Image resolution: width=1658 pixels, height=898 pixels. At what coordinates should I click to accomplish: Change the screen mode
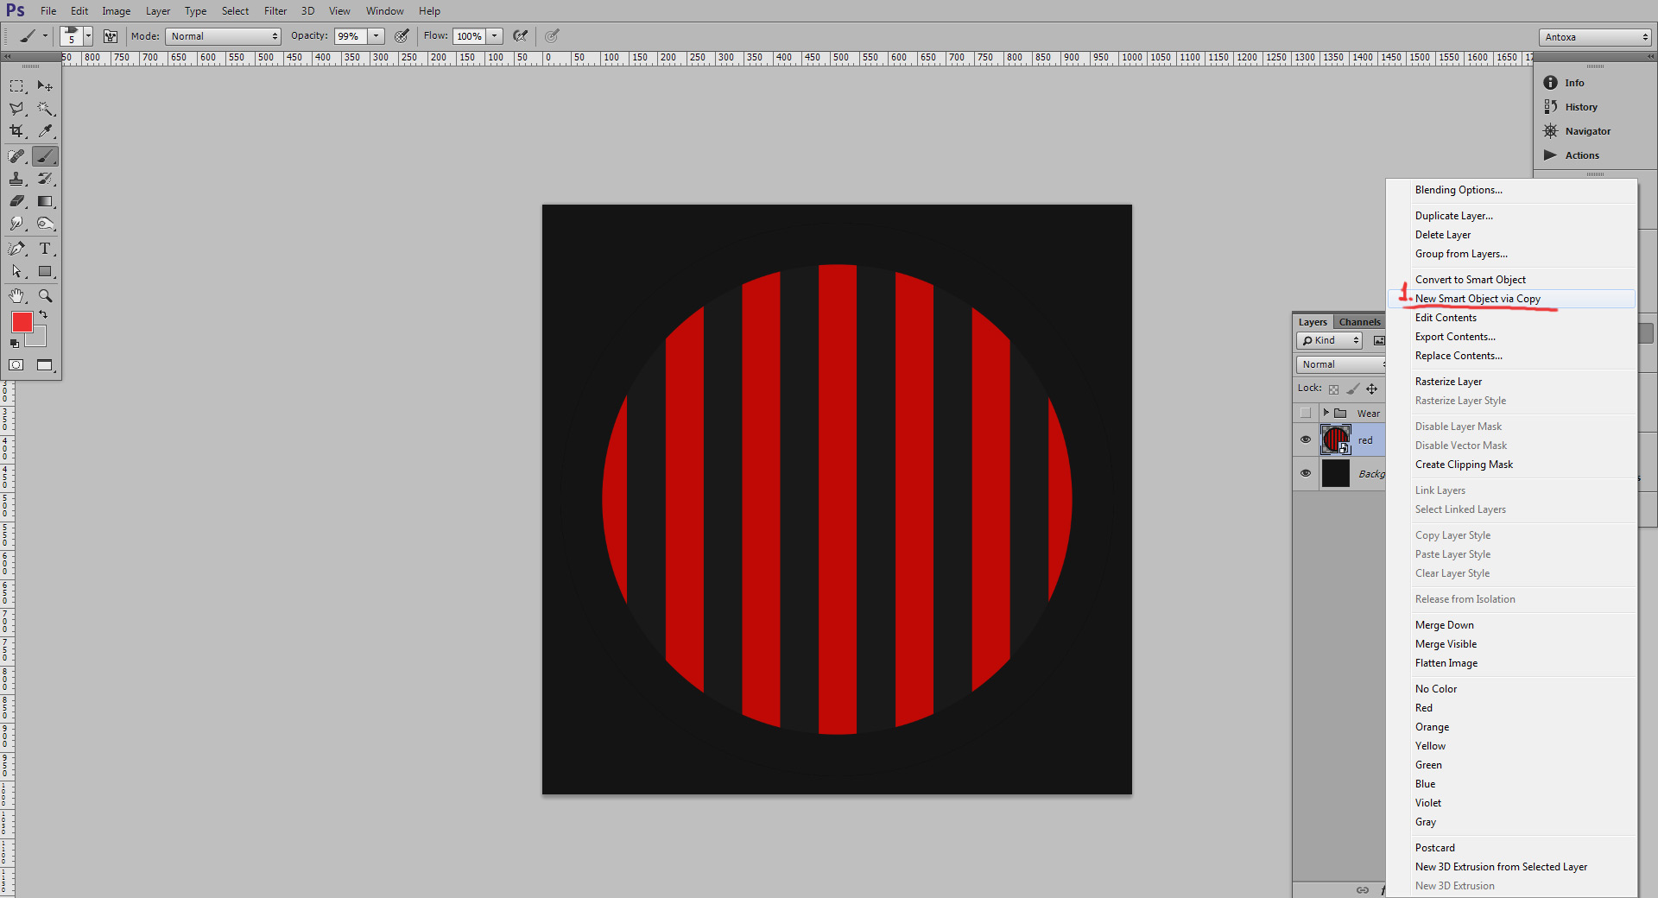point(45,365)
